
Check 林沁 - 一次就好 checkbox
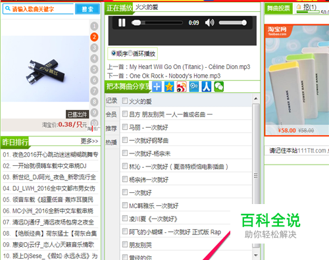coord(125,166)
